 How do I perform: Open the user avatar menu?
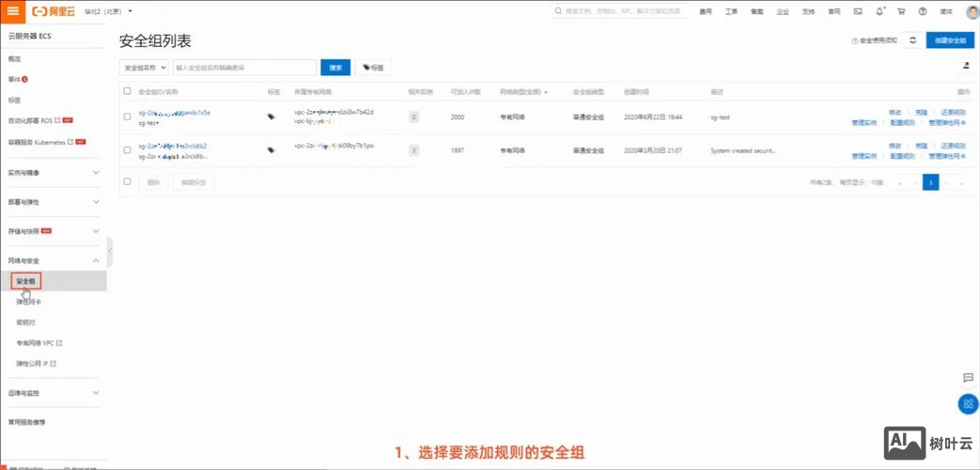[x=971, y=11]
